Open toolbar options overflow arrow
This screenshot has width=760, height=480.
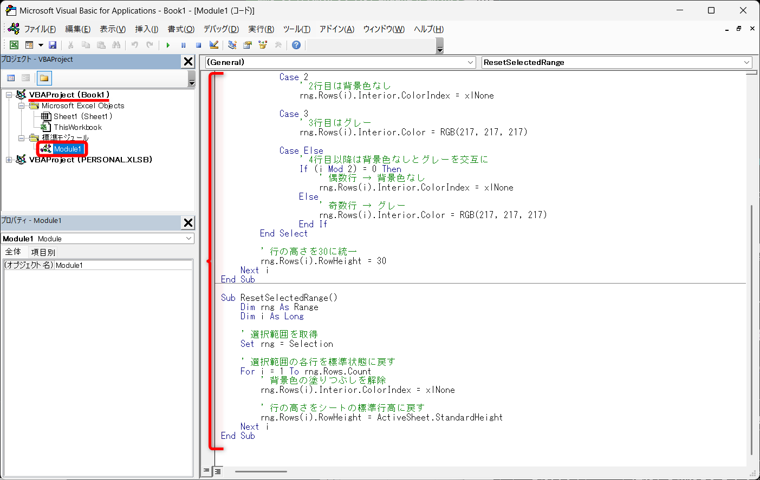(440, 45)
